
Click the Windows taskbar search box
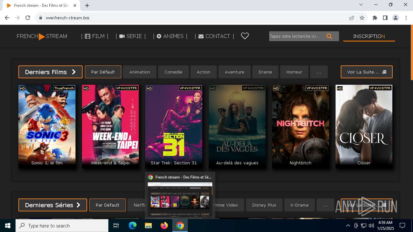tap(62, 226)
